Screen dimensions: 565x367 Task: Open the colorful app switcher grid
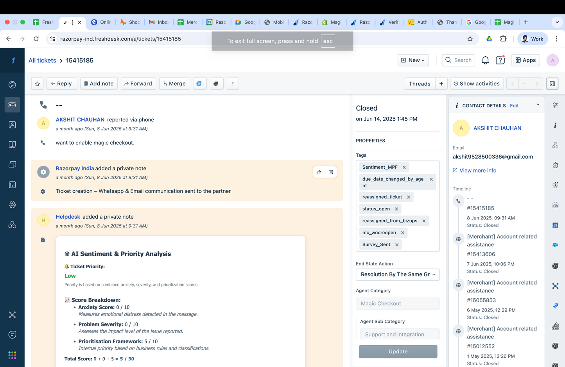point(12,355)
